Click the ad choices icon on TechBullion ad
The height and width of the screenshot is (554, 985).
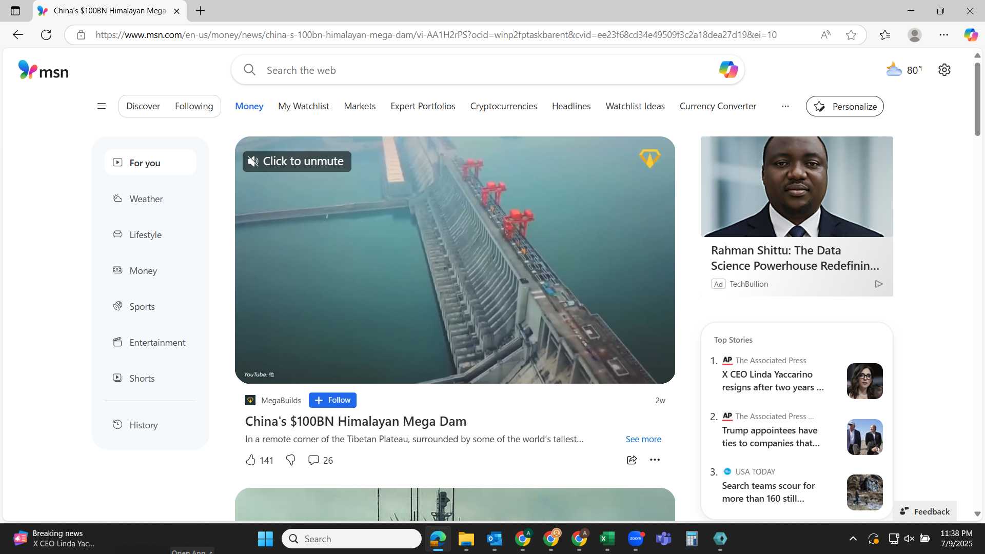(x=878, y=284)
